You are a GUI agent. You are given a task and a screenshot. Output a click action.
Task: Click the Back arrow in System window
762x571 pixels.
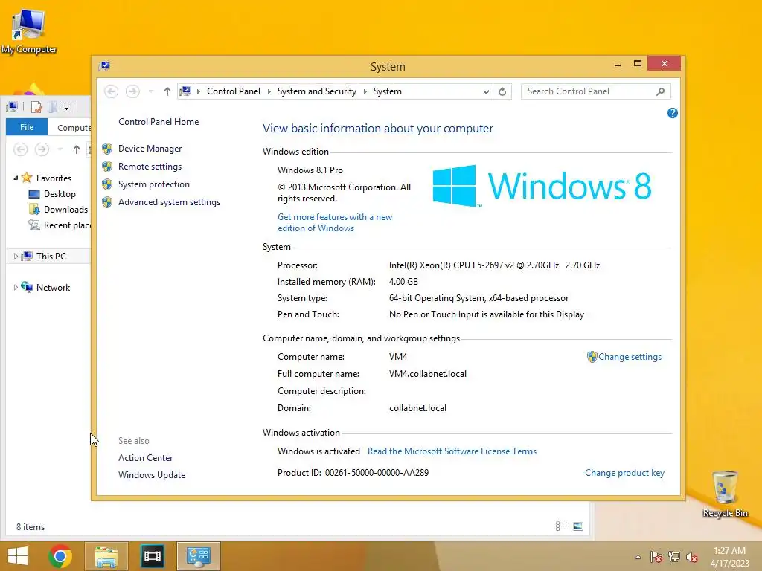pyautogui.click(x=112, y=91)
